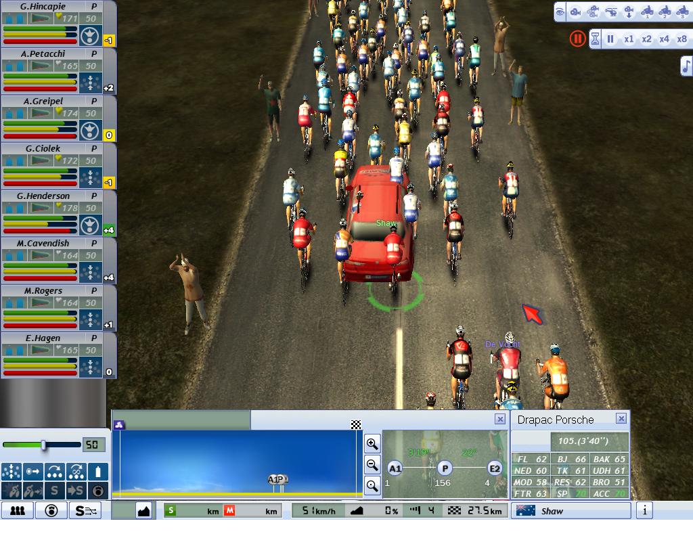This screenshot has height=536, width=693.
Task: Open the Shaw rider selector bar
Action: coord(571,511)
